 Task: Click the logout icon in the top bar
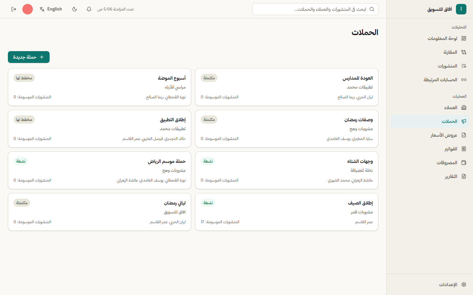[x=14, y=9]
